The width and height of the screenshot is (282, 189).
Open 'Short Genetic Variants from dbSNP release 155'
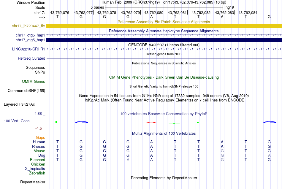(164, 86)
